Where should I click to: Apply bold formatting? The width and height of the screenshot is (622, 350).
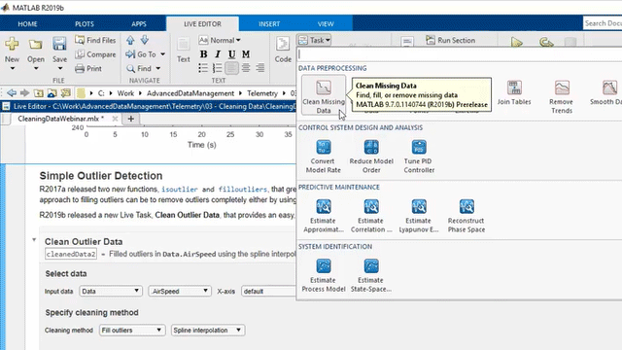(x=203, y=54)
